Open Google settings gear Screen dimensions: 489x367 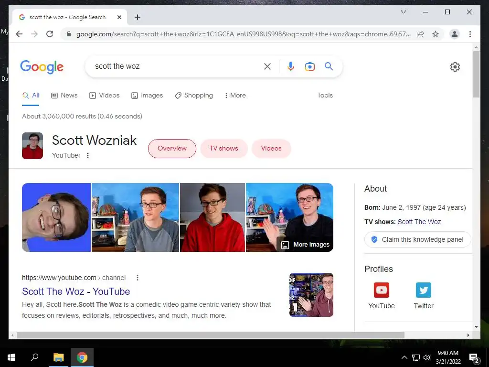tap(455, 67)
